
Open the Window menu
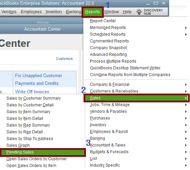click(112, 12)
